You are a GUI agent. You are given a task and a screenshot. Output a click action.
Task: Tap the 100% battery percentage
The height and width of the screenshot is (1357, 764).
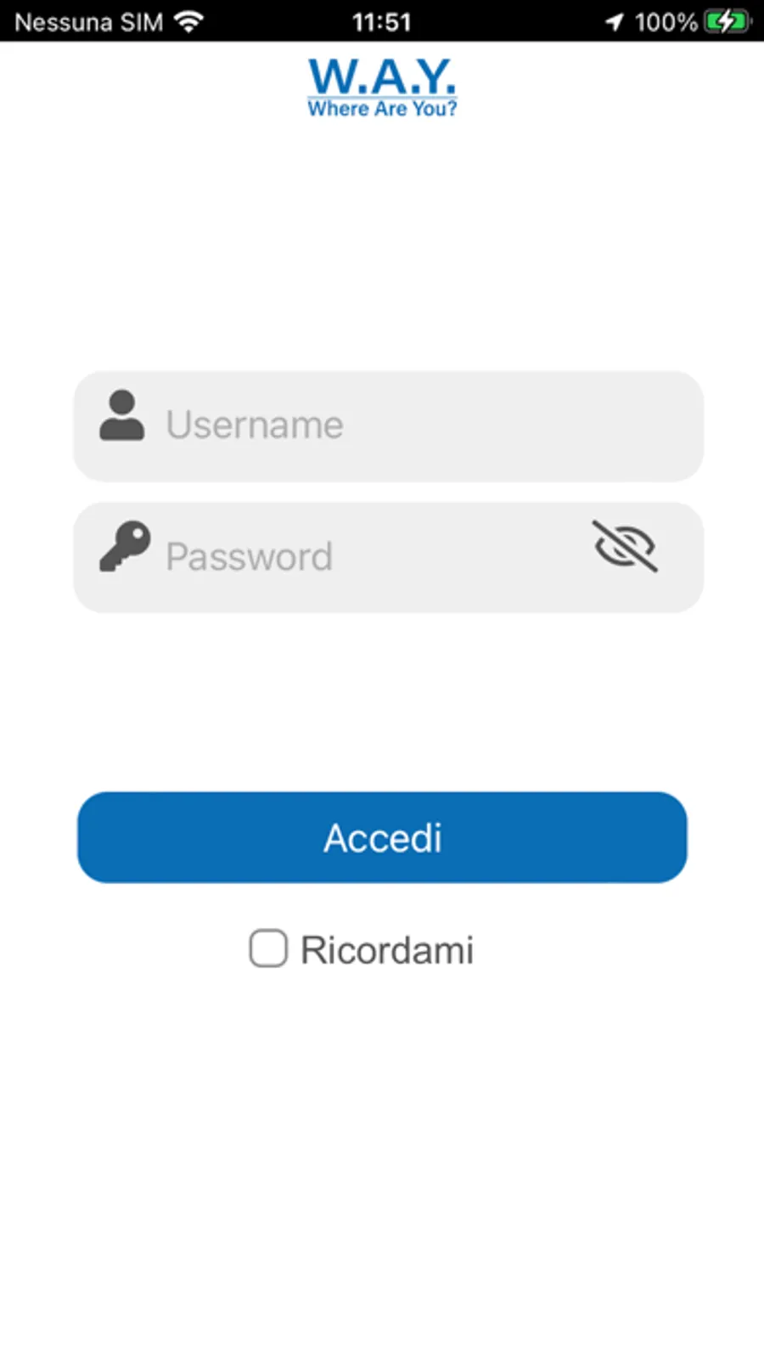[x=666, y=22]
